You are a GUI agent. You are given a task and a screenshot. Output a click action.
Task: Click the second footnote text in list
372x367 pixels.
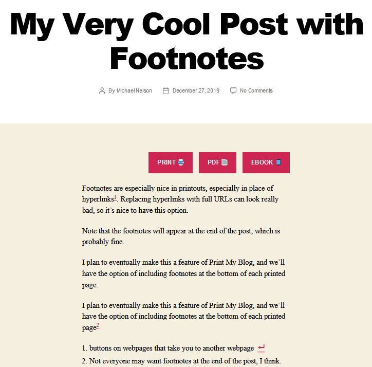click(x=185, y=361)
